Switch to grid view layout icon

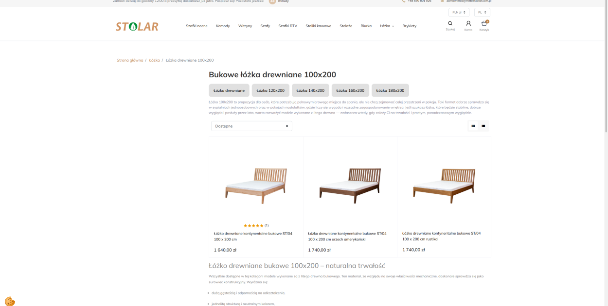point(473,126)
